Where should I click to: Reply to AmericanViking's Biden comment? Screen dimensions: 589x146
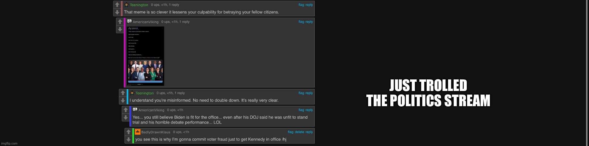coord(309,110)
